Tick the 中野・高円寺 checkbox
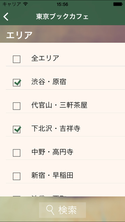The width and height of the screenshot is (125, 222). pos(17,153)
